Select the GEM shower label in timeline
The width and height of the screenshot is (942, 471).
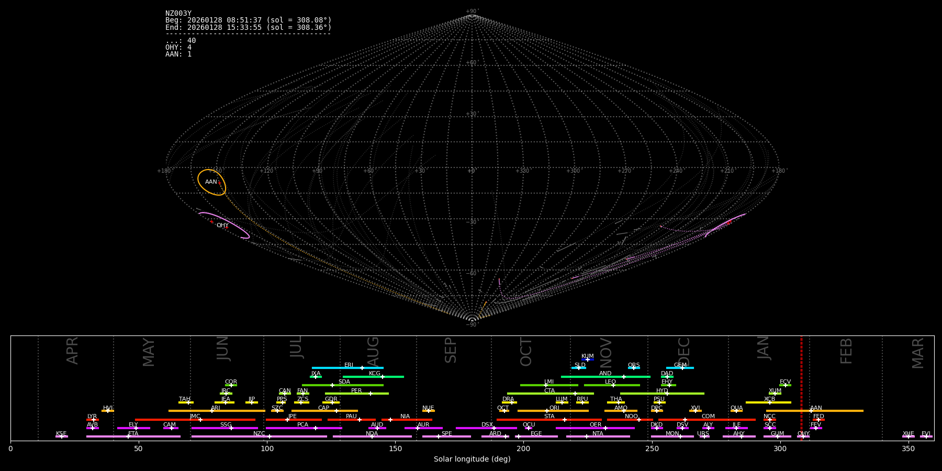680,365
